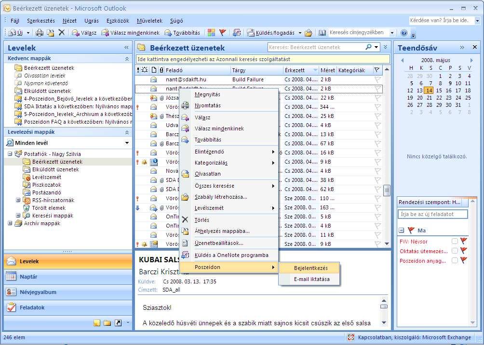Screen dimensions: 484x345
Task: Click the importance column header icon
Action: (x=138, y=70)
